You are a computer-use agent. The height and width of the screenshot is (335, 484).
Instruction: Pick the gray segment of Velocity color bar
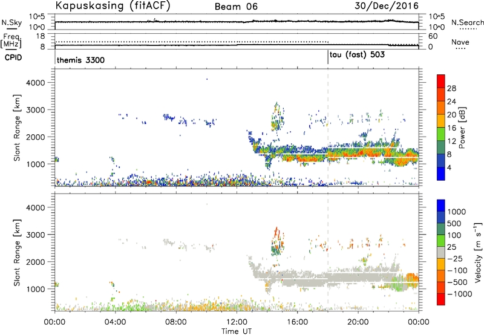(x=441, y=252)
